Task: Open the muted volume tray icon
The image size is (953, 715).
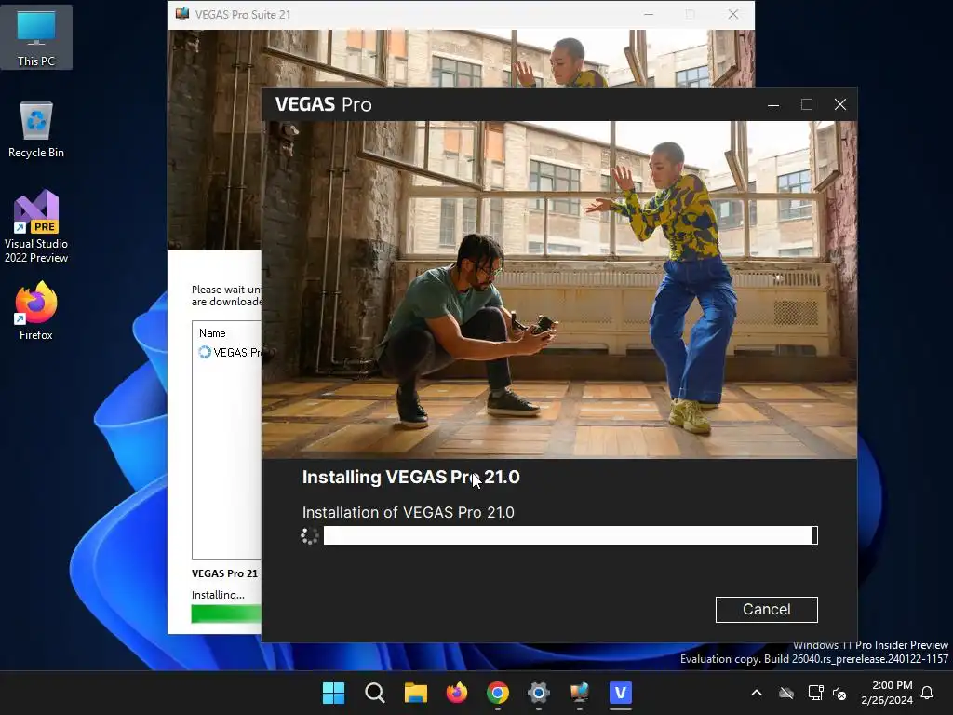Action: point(840,693)
